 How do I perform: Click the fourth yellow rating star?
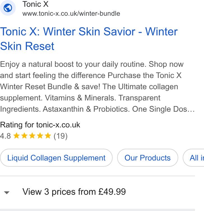40,136
